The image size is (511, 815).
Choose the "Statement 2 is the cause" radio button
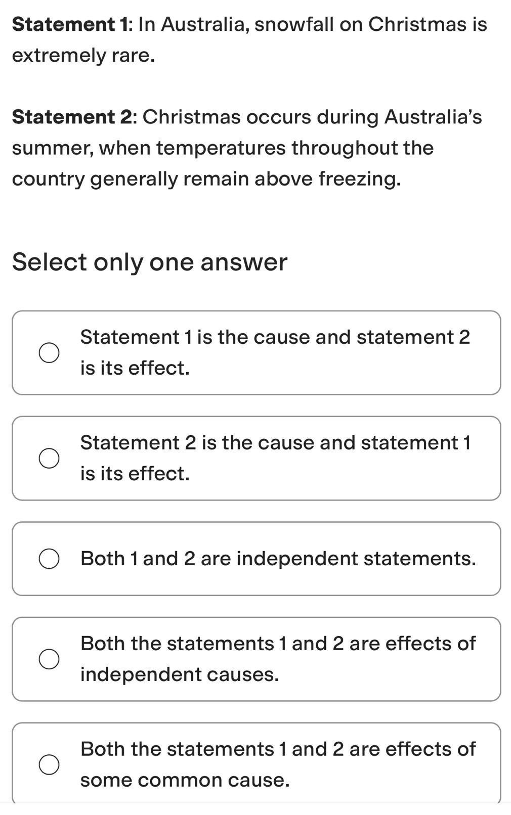pyautogui.click(x=49, y=459)
